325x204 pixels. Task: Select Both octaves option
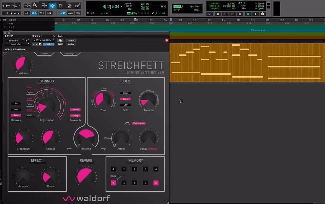16,110
